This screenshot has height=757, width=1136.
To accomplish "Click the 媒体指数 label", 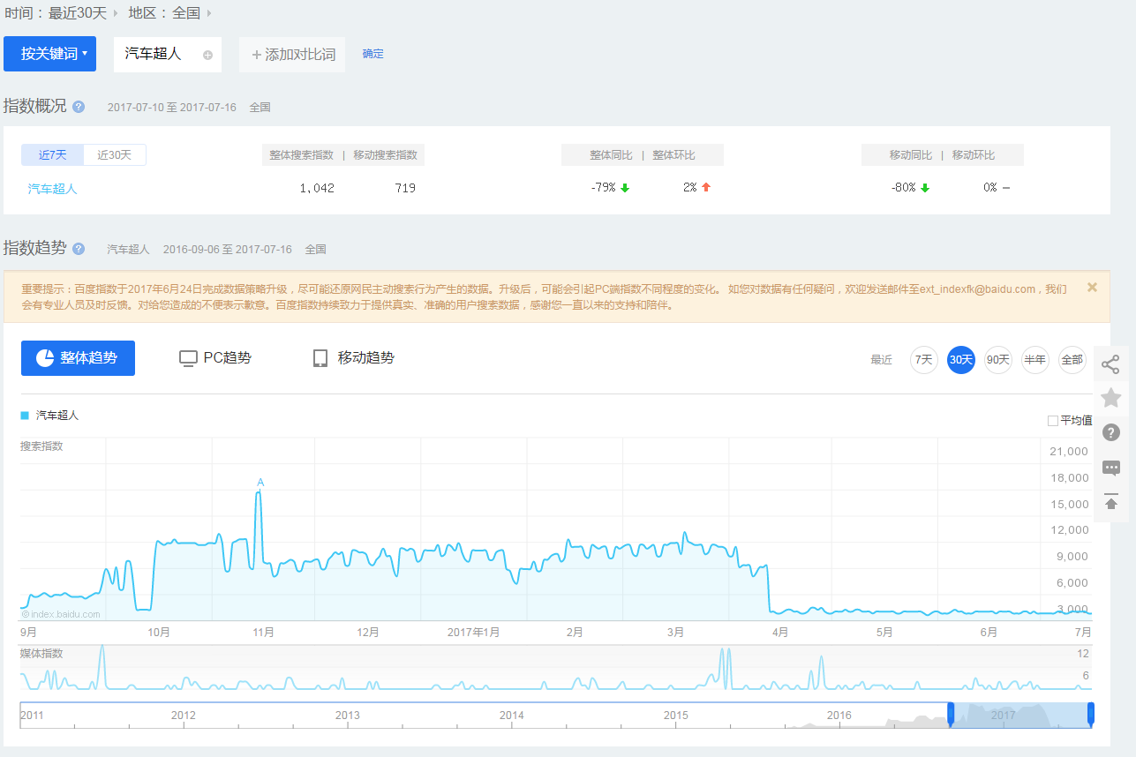I will [41, 654].
